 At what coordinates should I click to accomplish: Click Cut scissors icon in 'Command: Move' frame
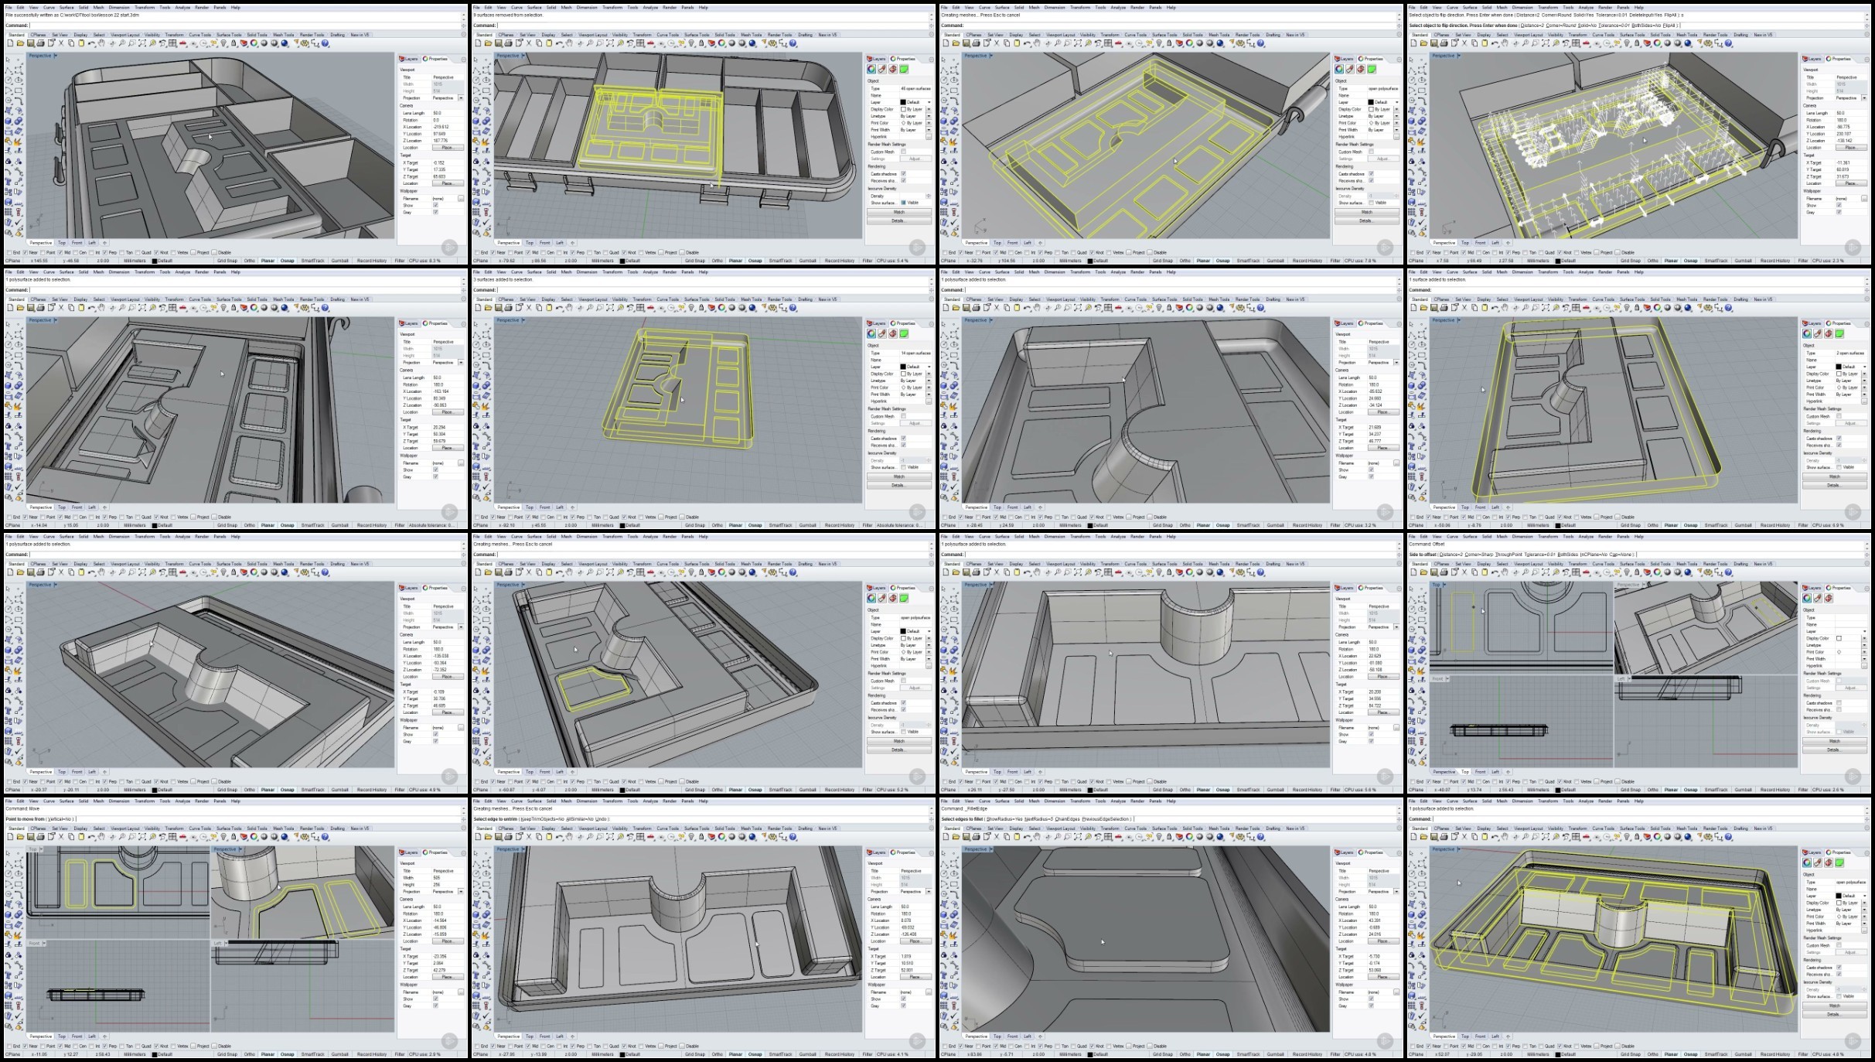[x=61, y=837]
